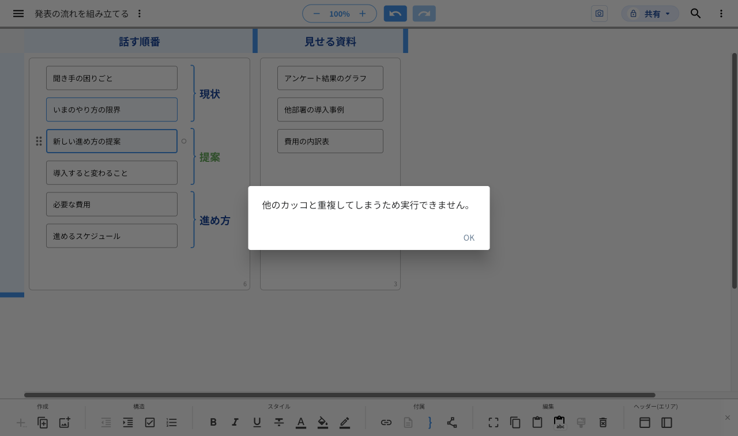Insert an image card
The image size is (738, 436).
[65, 423]
